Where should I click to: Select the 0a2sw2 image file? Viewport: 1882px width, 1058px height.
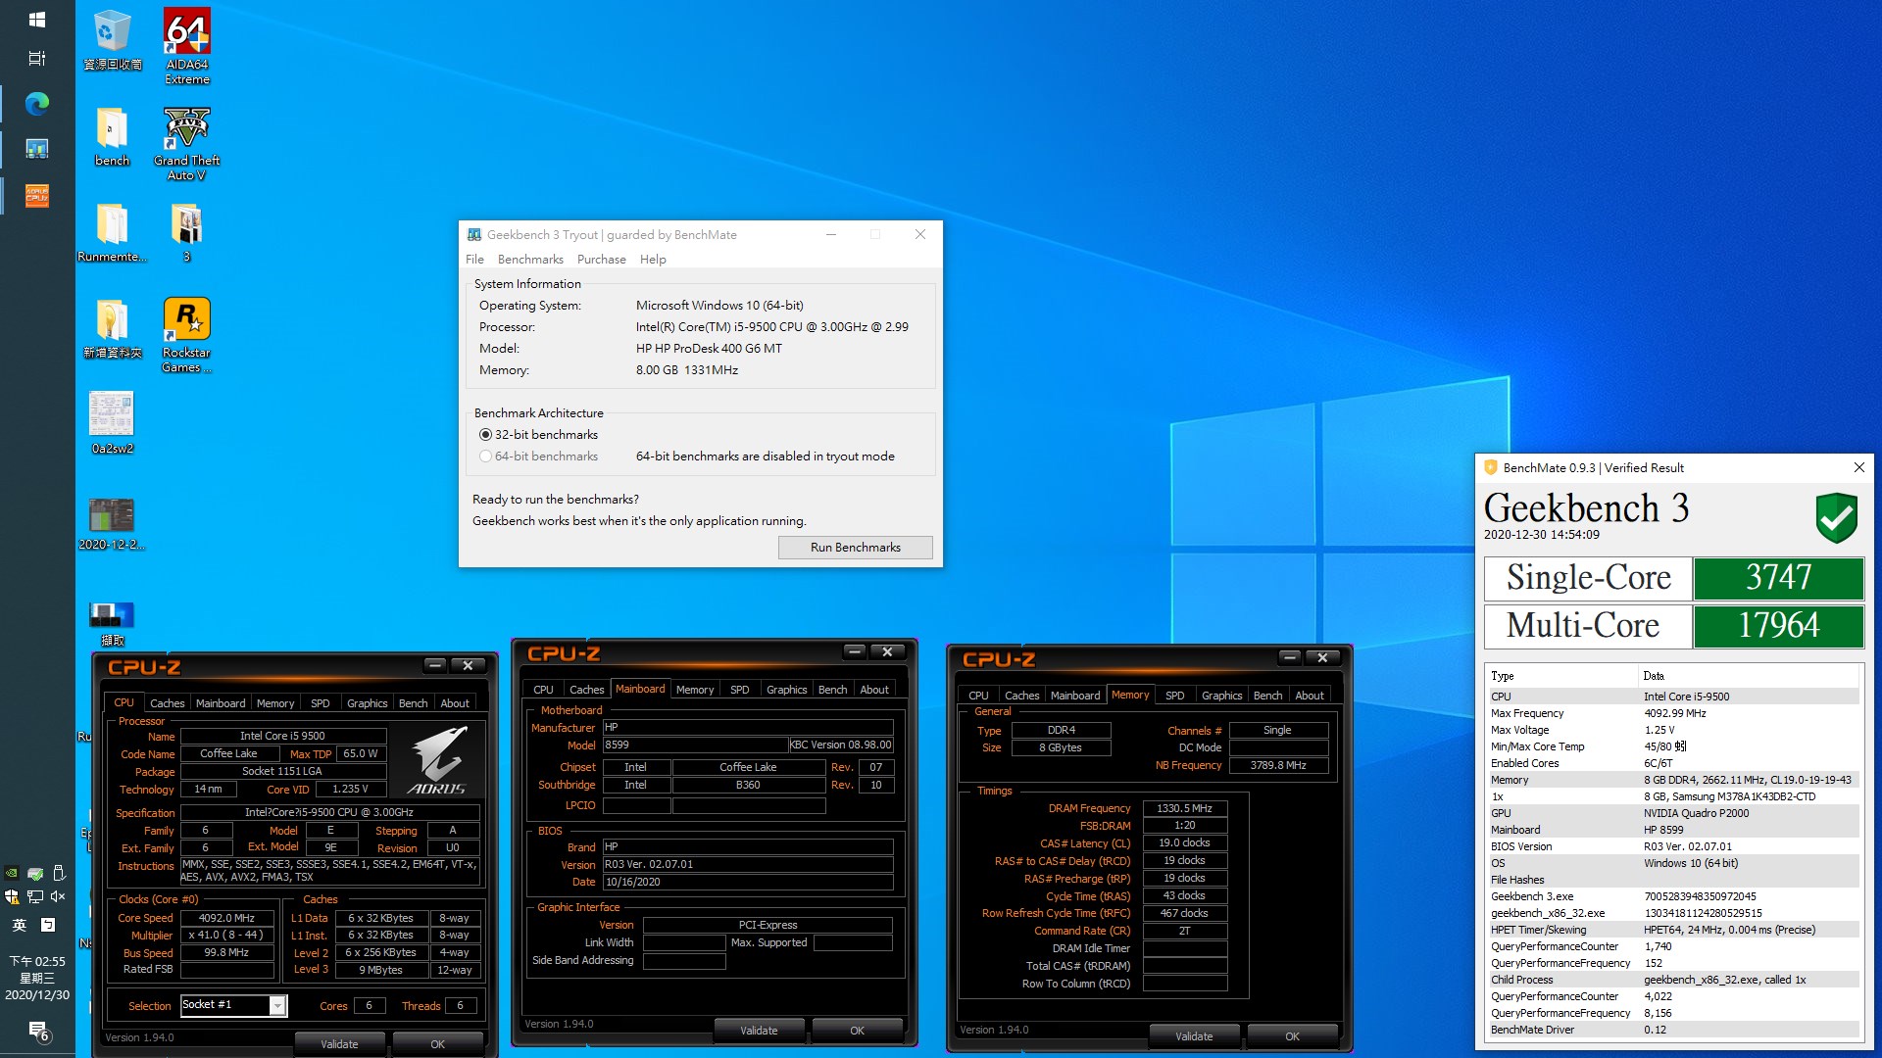point(112,422)
